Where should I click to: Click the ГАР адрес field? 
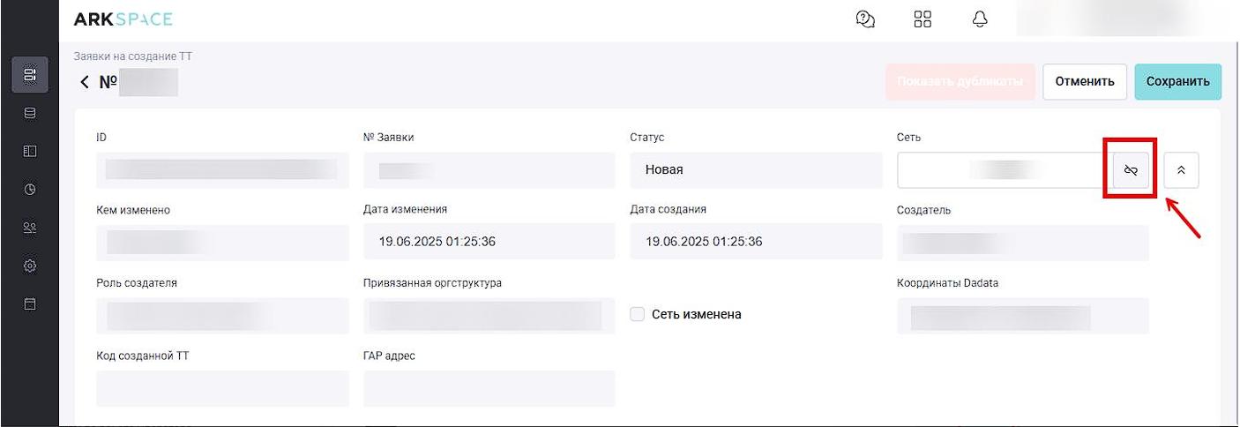(x=489, y=389)
